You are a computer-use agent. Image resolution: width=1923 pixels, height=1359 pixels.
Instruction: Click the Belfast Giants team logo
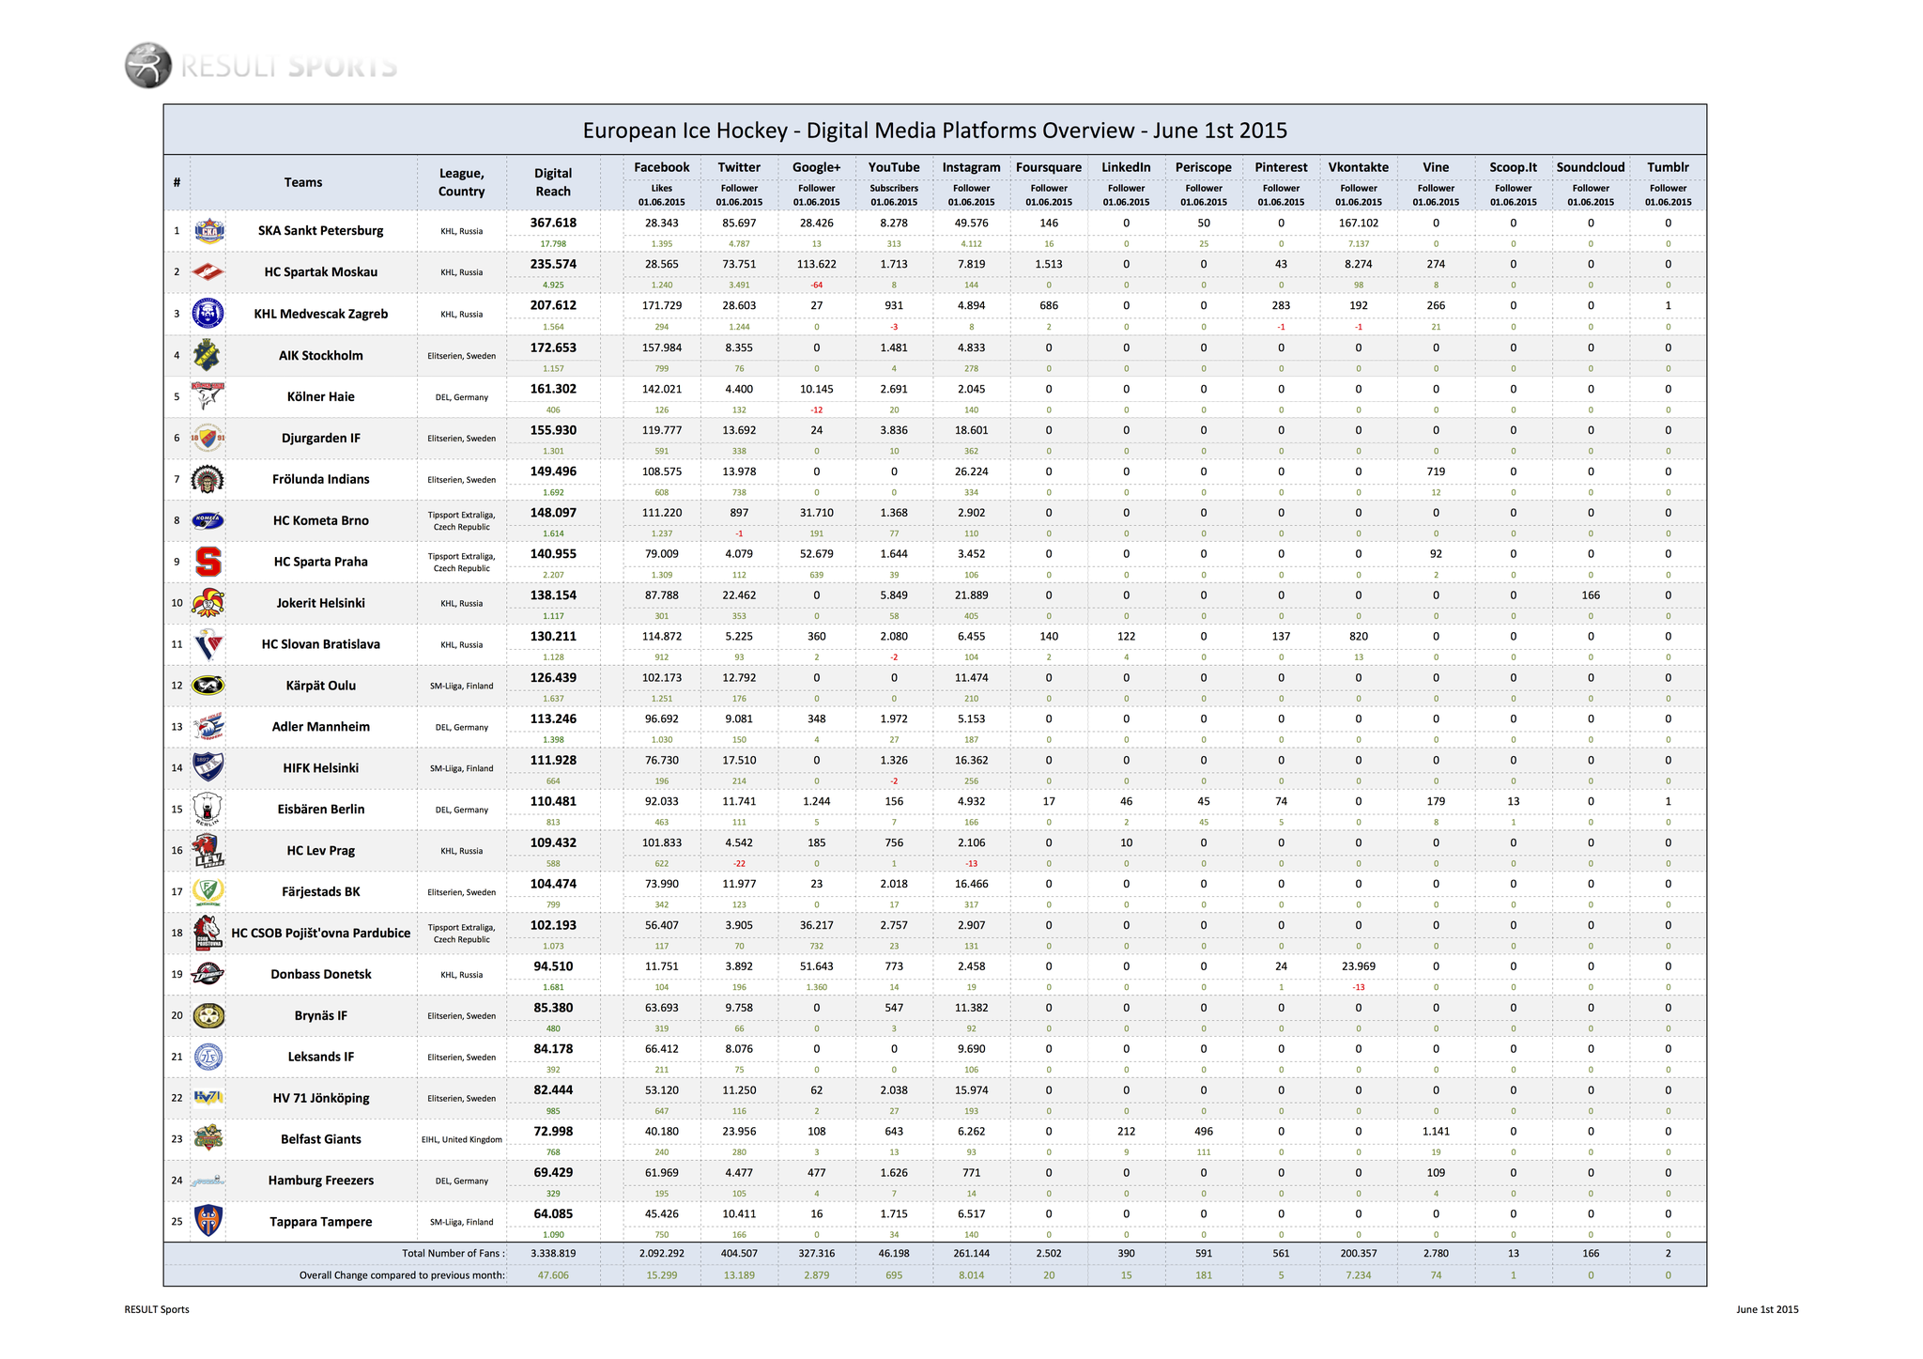tap(208, 1138)
